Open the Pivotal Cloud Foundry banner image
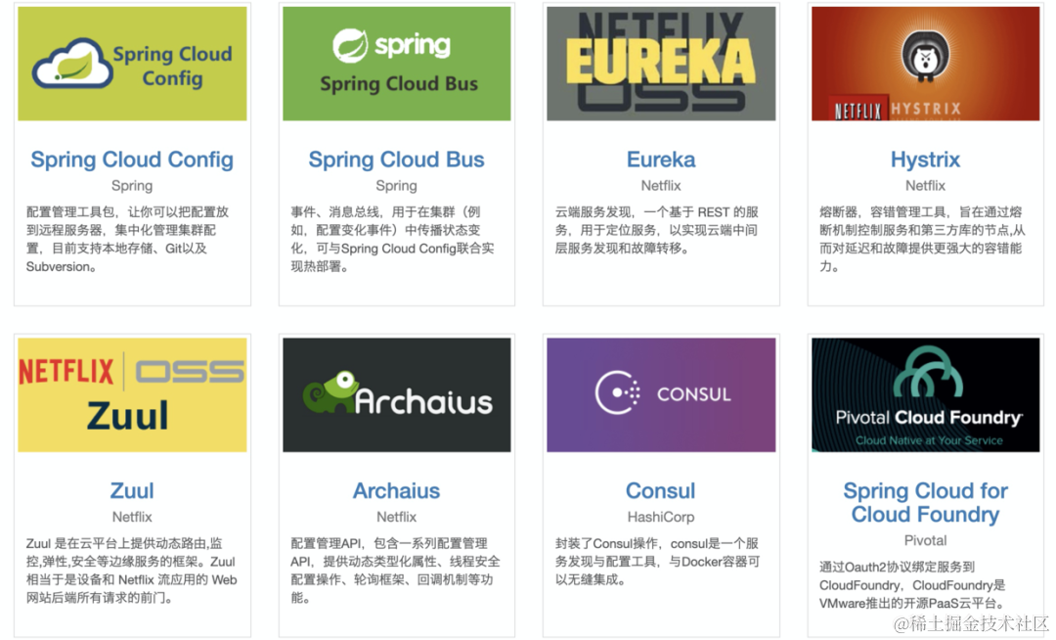The image size is (1056, 640). coord(925,394)
